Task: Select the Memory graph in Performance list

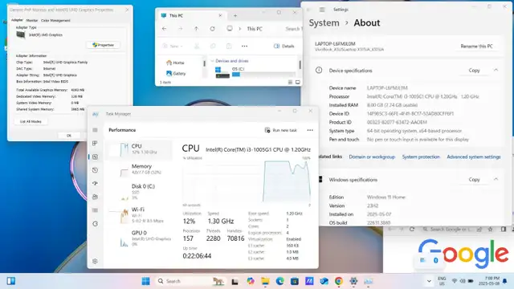Action: pos(139,169)
